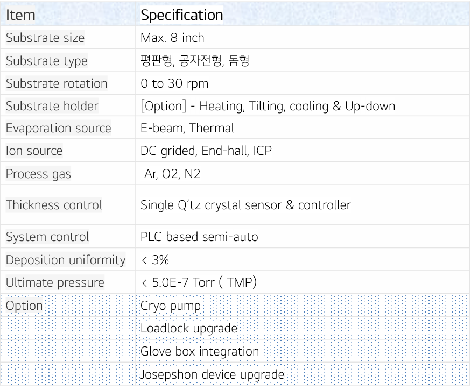Click the "PLC based semi-auto" value
Viewport: 471px width, 390px height.
[x=199, y=237]
